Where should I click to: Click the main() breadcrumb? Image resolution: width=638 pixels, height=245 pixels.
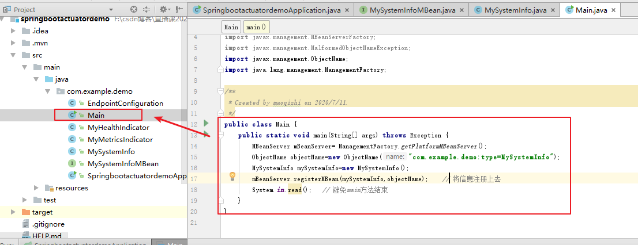point(257,27)
